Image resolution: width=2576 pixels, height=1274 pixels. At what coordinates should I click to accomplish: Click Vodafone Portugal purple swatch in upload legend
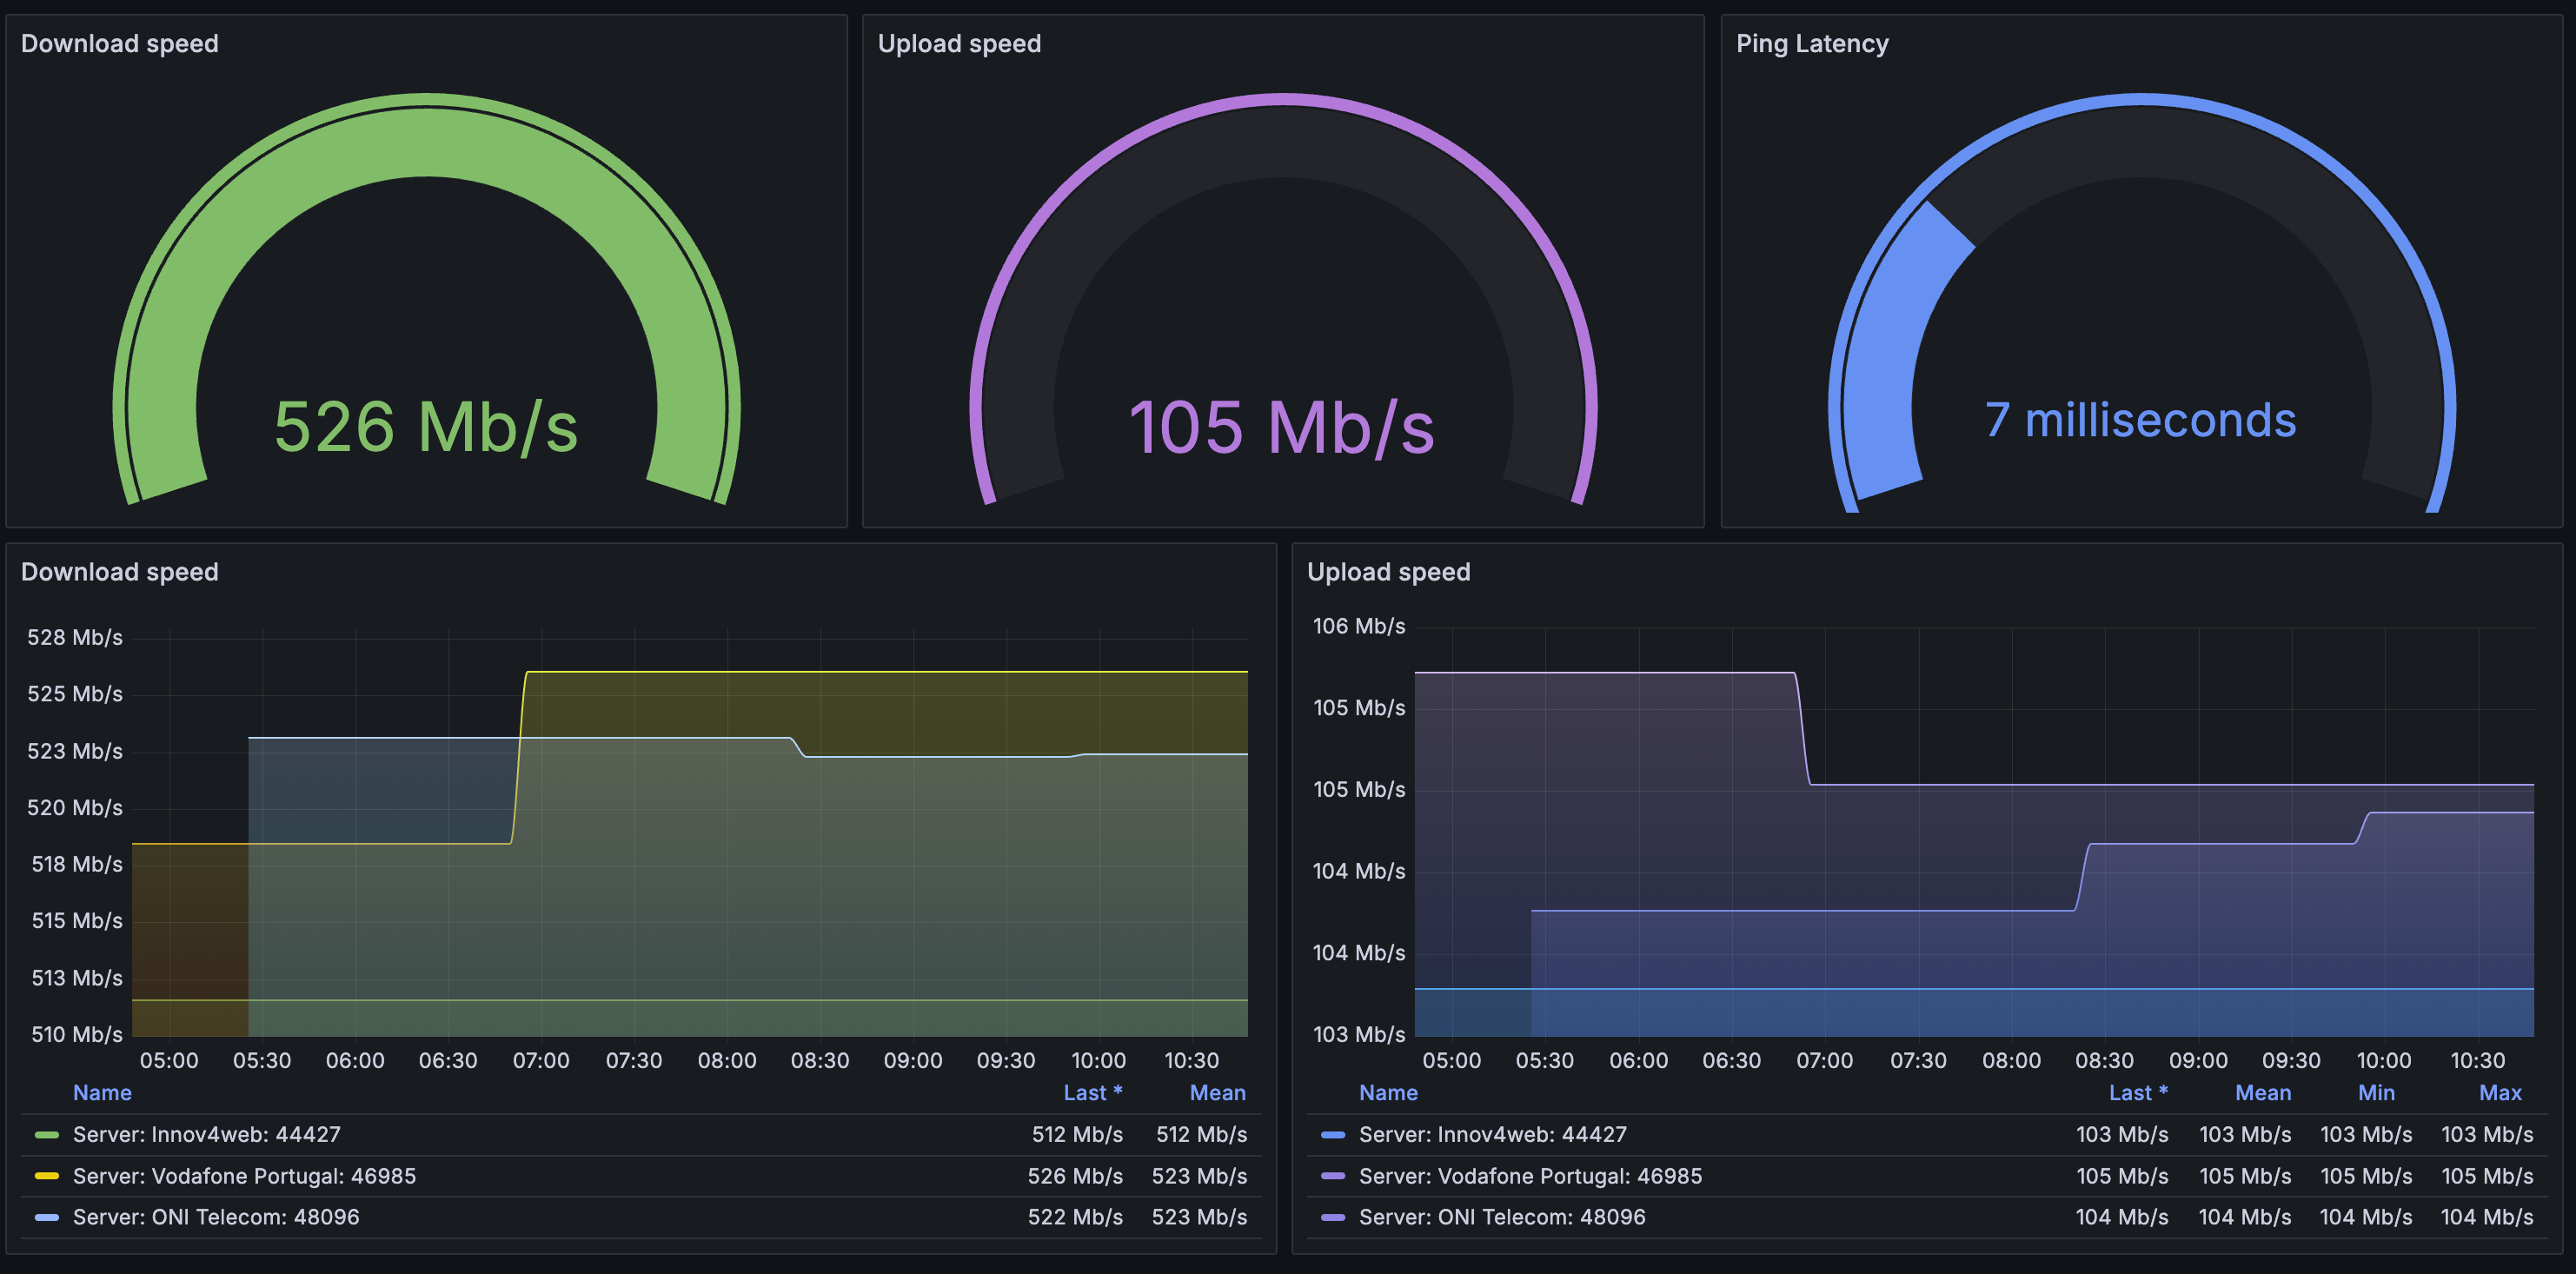pyautogui.click(x=1332, y=1176)
